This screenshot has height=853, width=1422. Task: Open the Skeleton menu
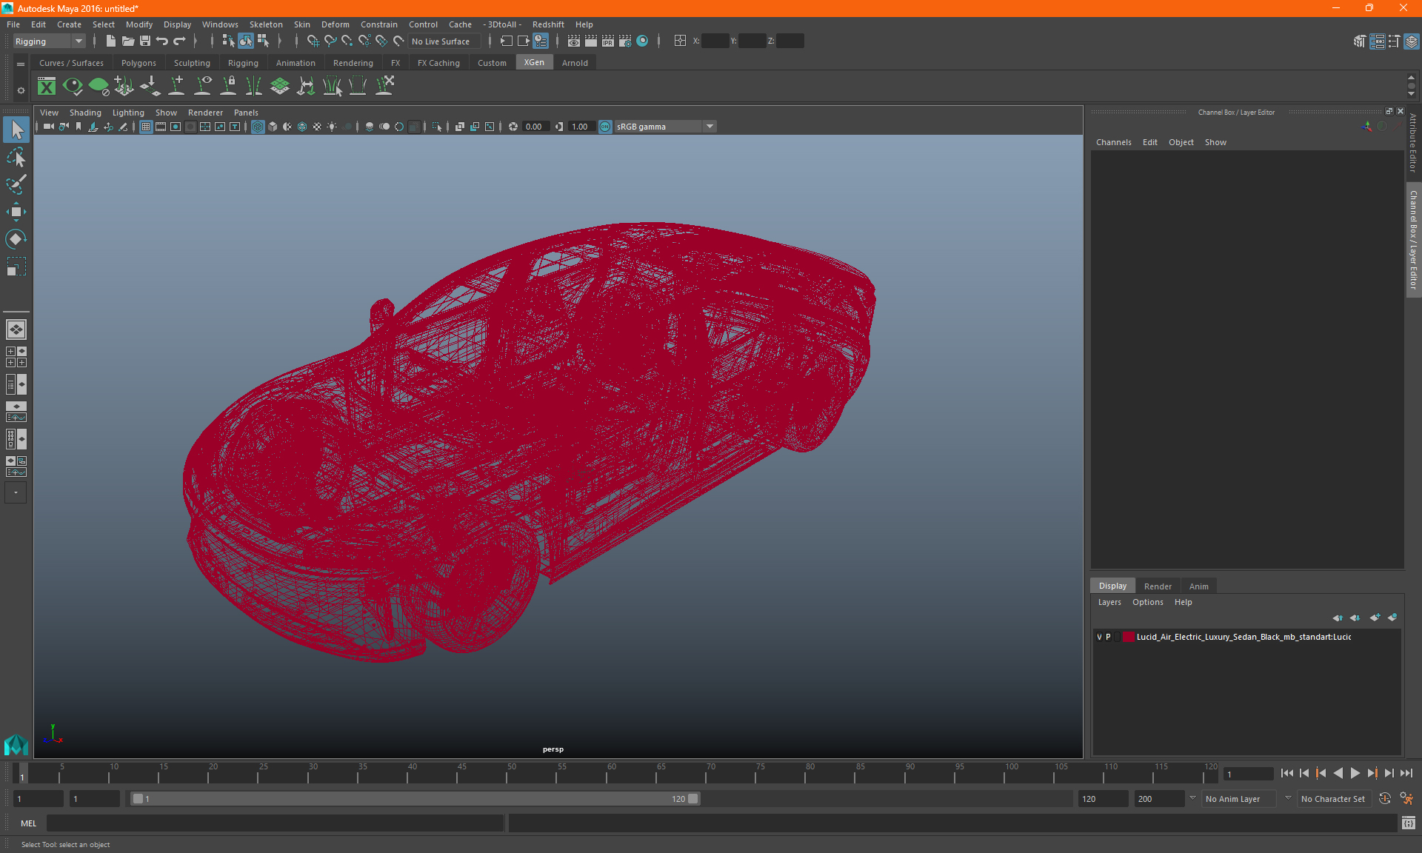(x=266, y=24)
